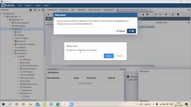Select the public schema node
Screen dimensions: 191x107
tap(22, 56)
